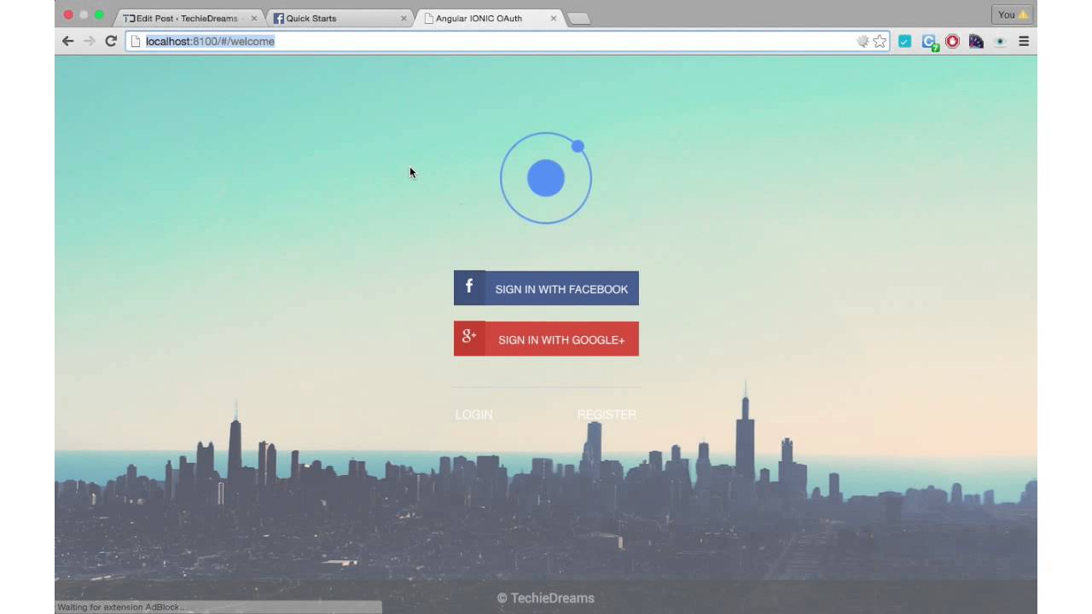Click the Google+ g+ logo on the red button
1092x614 pixels.
point(469,338)
